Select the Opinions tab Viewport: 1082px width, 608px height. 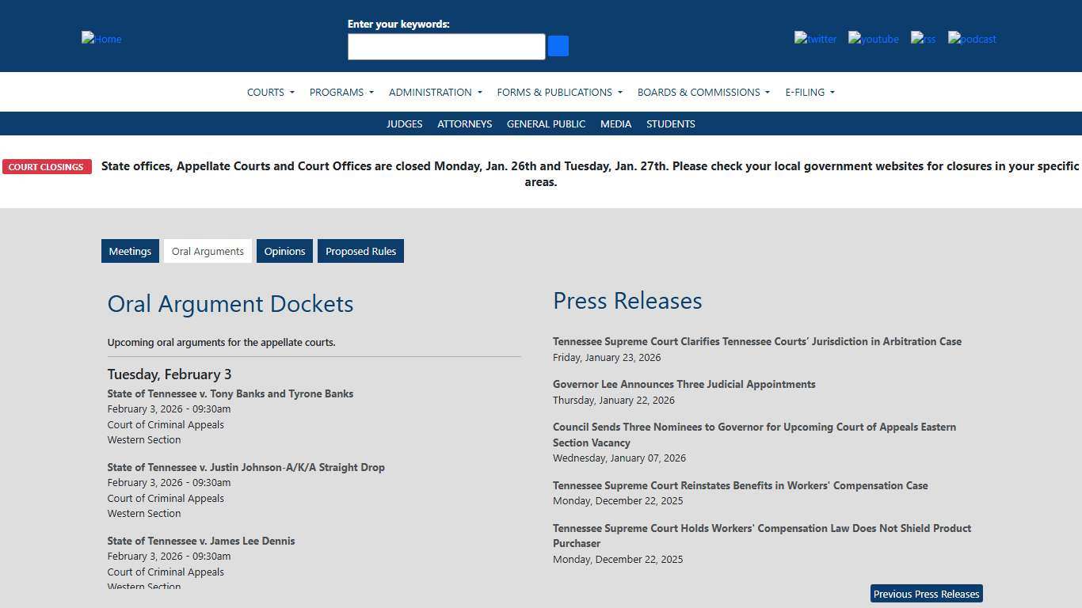(x=284, y=251)
